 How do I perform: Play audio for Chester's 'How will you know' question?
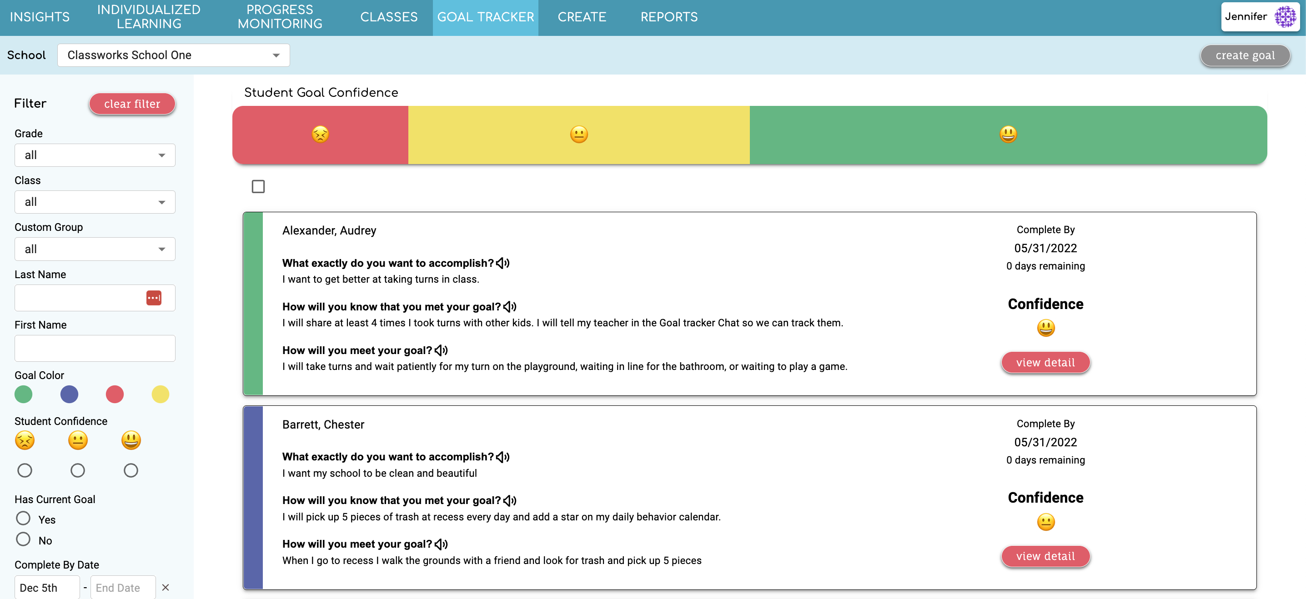511,500
